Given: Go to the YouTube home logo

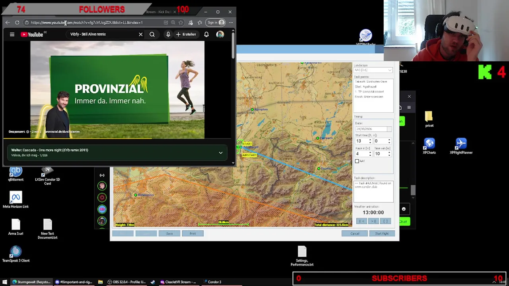Looking at the screenshot, I should click(32, 35).
